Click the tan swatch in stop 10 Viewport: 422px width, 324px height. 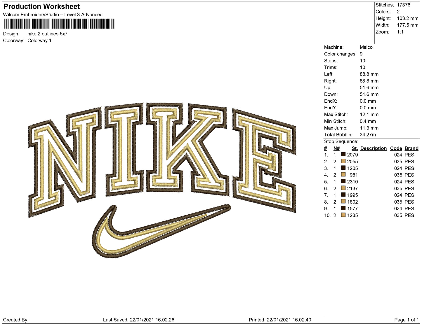pos(343,215)
